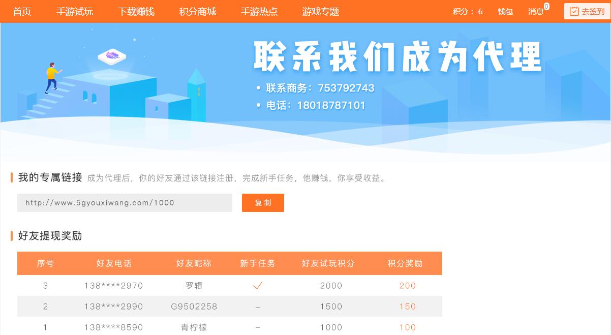611x335 pixels.
Task: Click the 好友试玩积分 column header
Action: pyautogui.click(x=328, y=263)
